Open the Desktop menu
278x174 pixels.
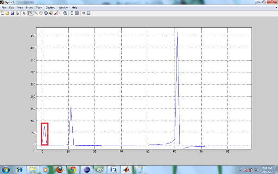point(51,7)
